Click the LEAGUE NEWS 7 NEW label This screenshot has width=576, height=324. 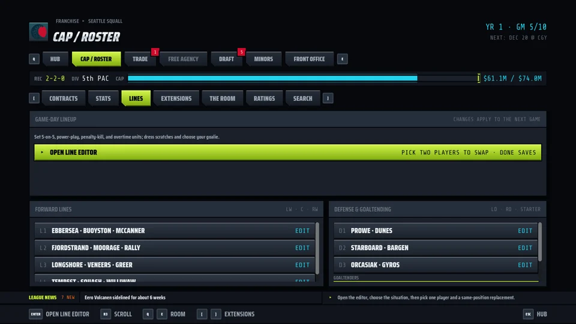52,298
